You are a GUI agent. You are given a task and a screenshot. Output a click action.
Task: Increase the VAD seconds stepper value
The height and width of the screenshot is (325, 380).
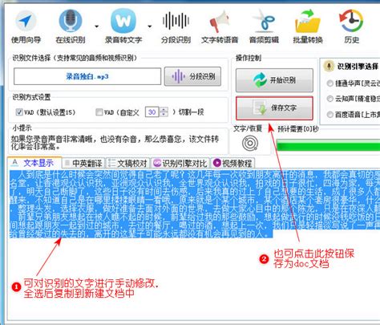coord(164,109)
